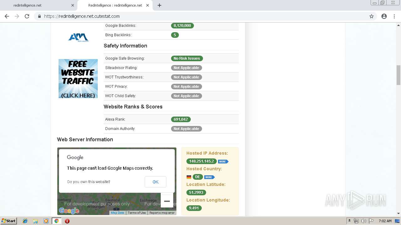Switch to the first redintelligence.net tab

pos(39,5)
